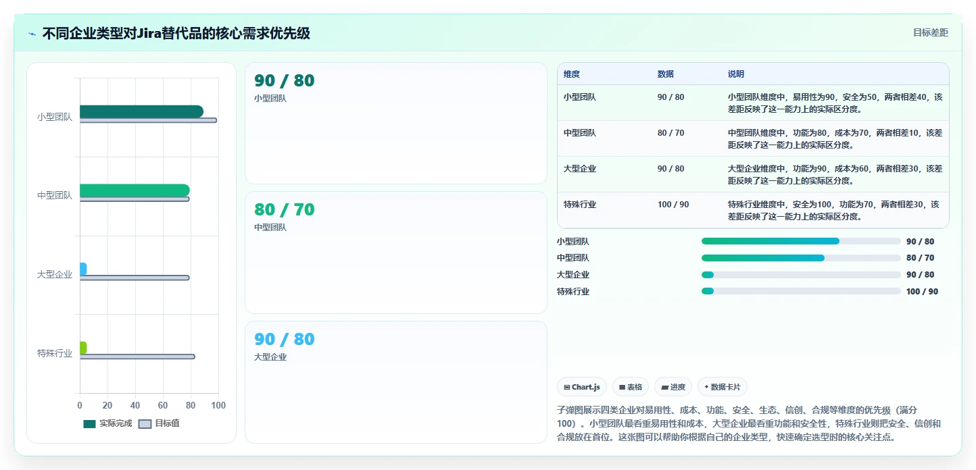The height and width of the screenshot is (470, 976).
Task: Open the large 80 / 70 中型团队 data card
Action: pos(395,253)
